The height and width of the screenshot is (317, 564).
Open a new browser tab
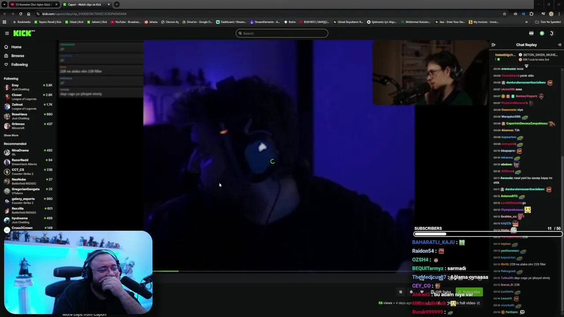click(x=117, y=4)
